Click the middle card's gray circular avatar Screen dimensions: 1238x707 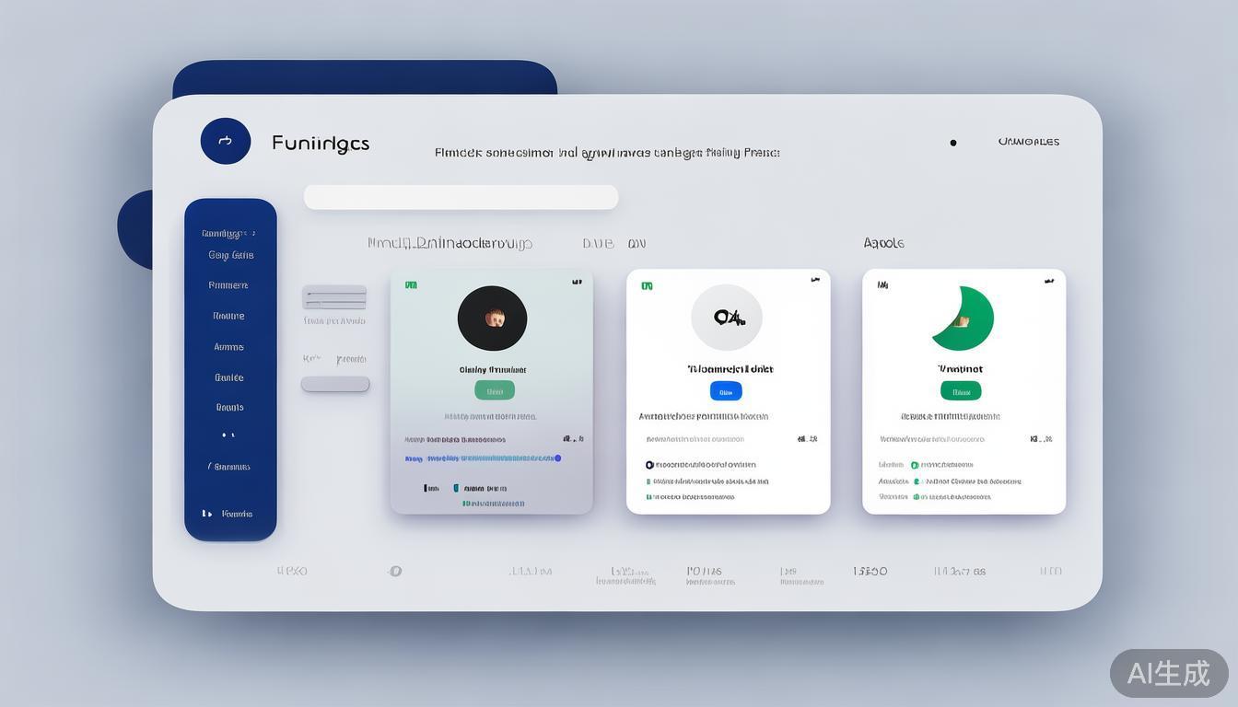click(x=727, y=318)
